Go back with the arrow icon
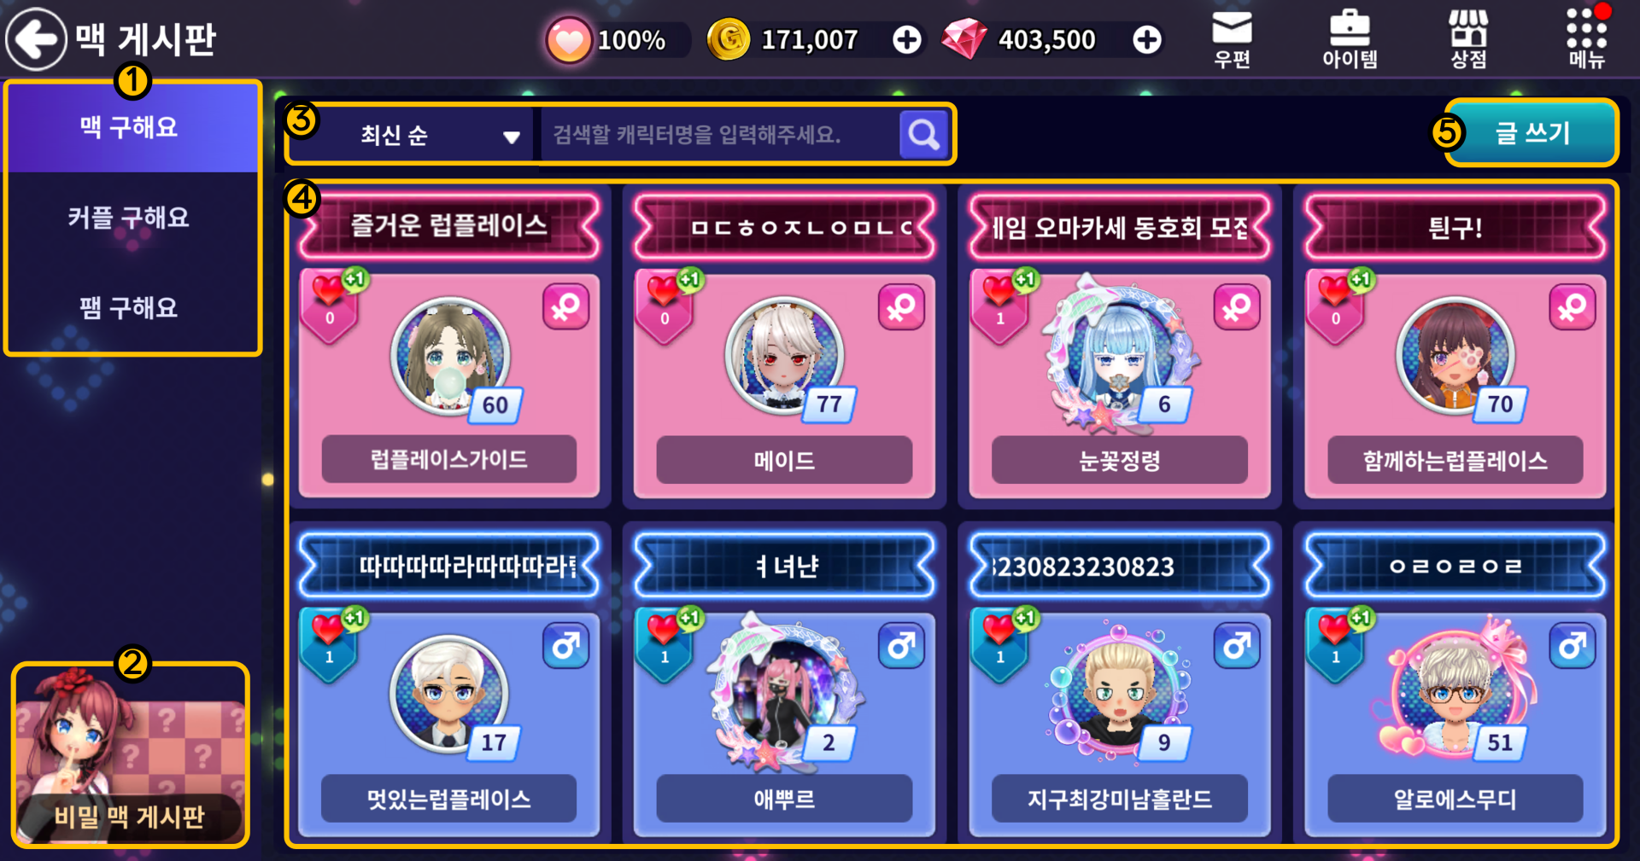Viewport: 1640px width, 861px height. point(36,38)
